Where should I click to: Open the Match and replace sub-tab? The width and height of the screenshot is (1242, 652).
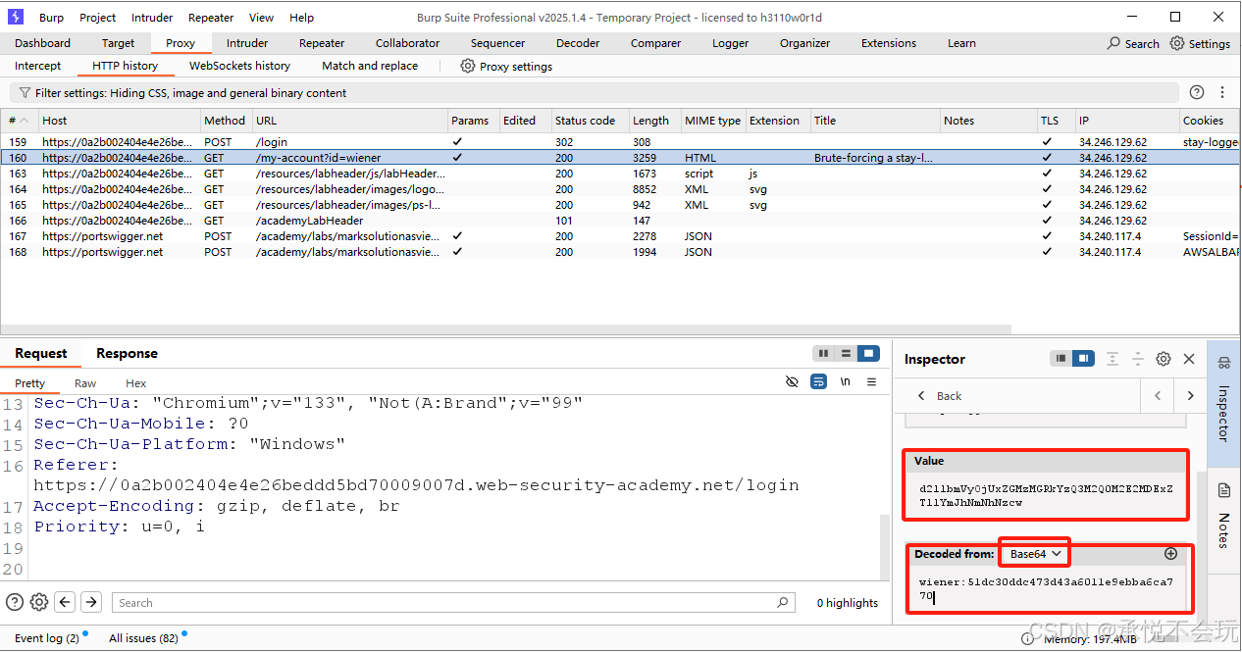click(x=370, y=66)
